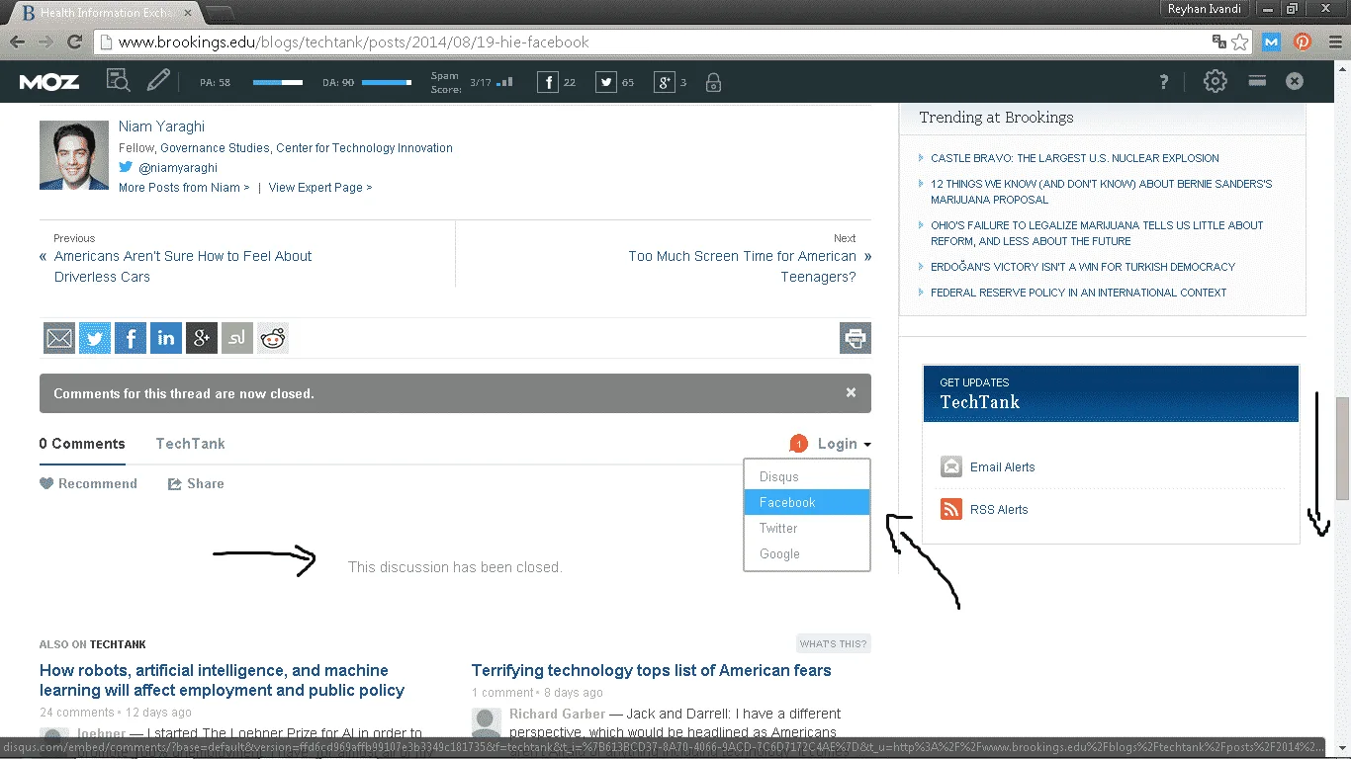The image size is (1351, 759).
Task: Open Center for Technology Innovation link
Action: [364, 148]
